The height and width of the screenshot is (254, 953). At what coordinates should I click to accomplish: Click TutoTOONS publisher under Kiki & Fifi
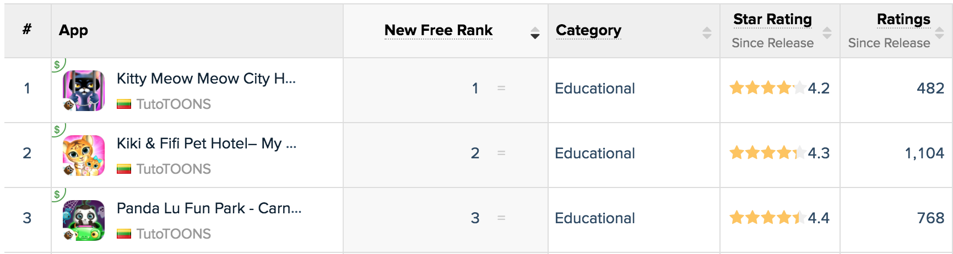coord(174,169)
